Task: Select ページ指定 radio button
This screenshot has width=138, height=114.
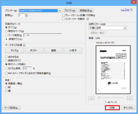Action: point(6,35)
